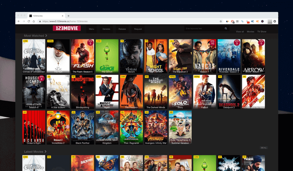This screenshot has width=293, height=171.
Task: Click the 123MOVIE logo
Action: (67, 28)
